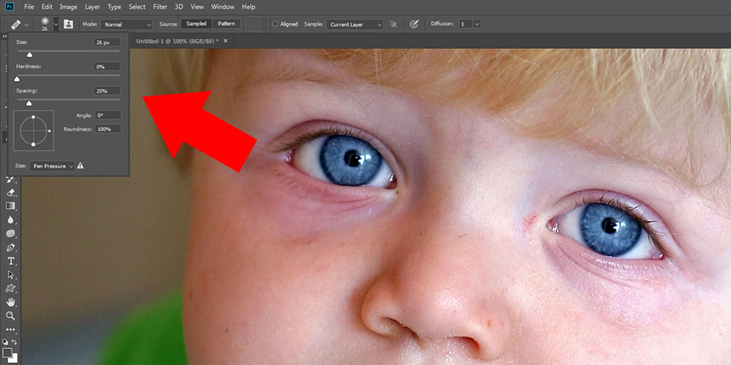Select the Pen tool
Viewport: 731px width, 365px height.
pos(11,247)
